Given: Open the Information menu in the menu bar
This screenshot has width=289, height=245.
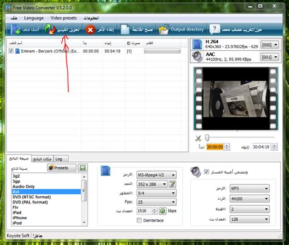Looking at the screenshot, I should click(91, 18).
